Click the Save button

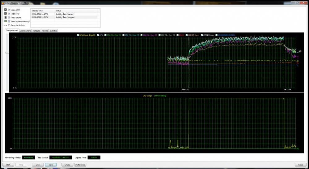coord(50,165)
